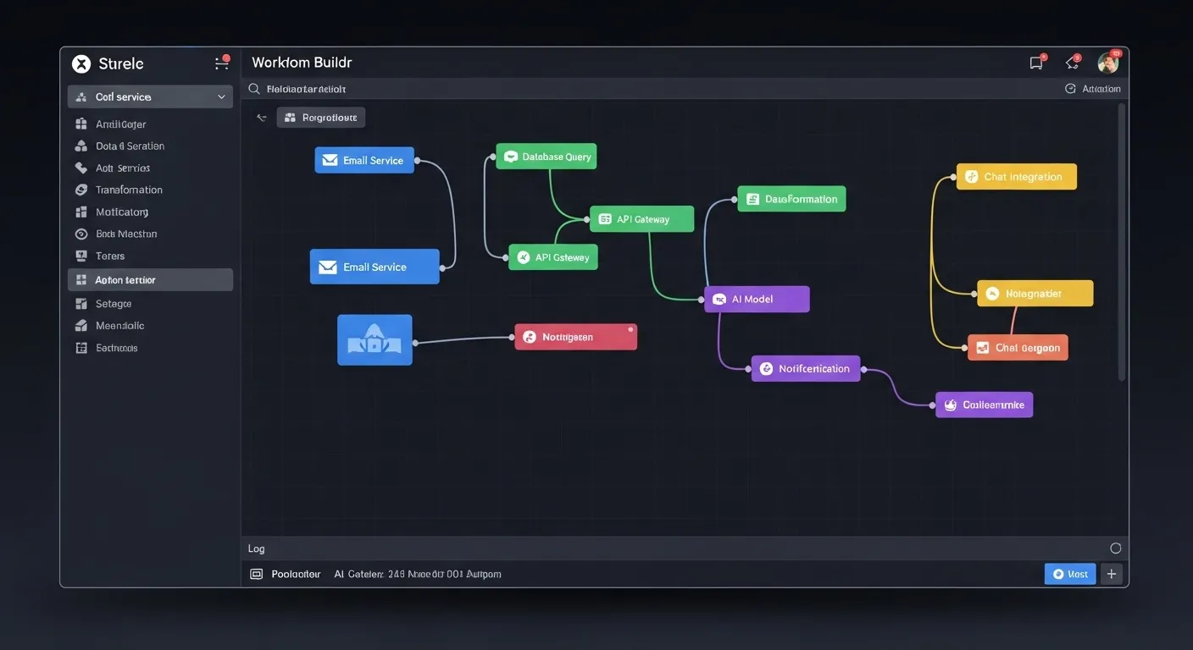Enable the highlighted Action sidebar entry
The width and height of the screenshot is (1193, 650).
149,278
